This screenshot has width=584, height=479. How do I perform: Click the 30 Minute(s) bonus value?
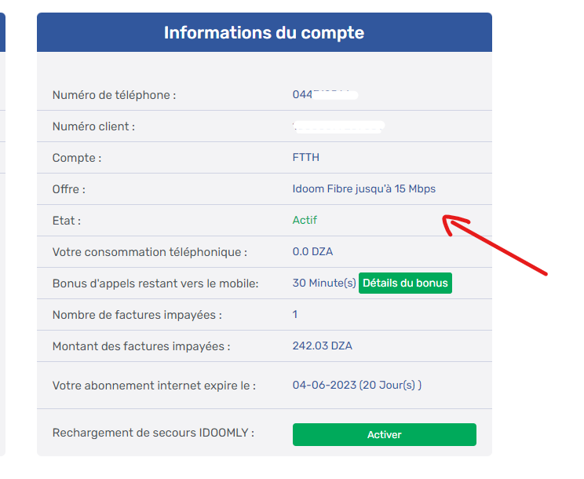[323, 283]
